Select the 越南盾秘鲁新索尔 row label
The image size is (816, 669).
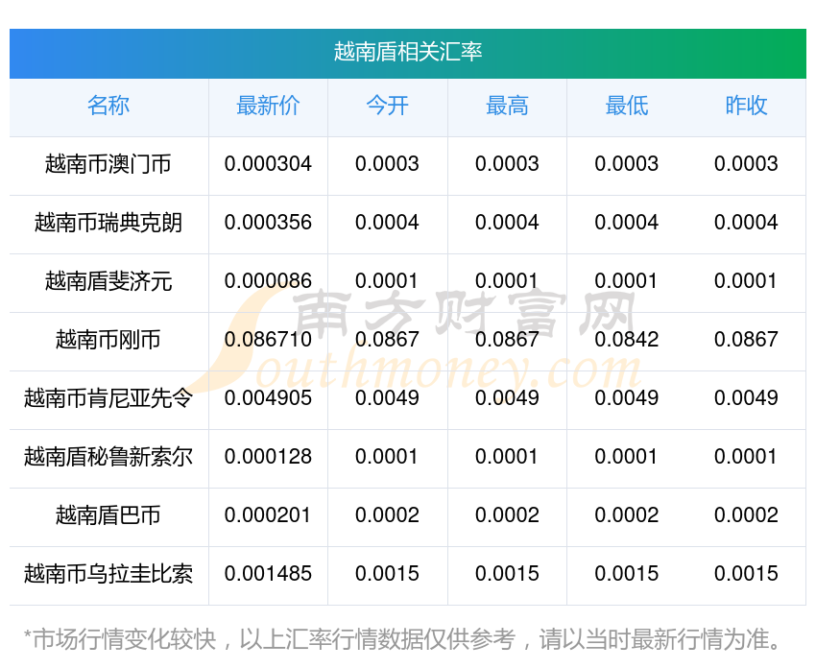[108, 457]
